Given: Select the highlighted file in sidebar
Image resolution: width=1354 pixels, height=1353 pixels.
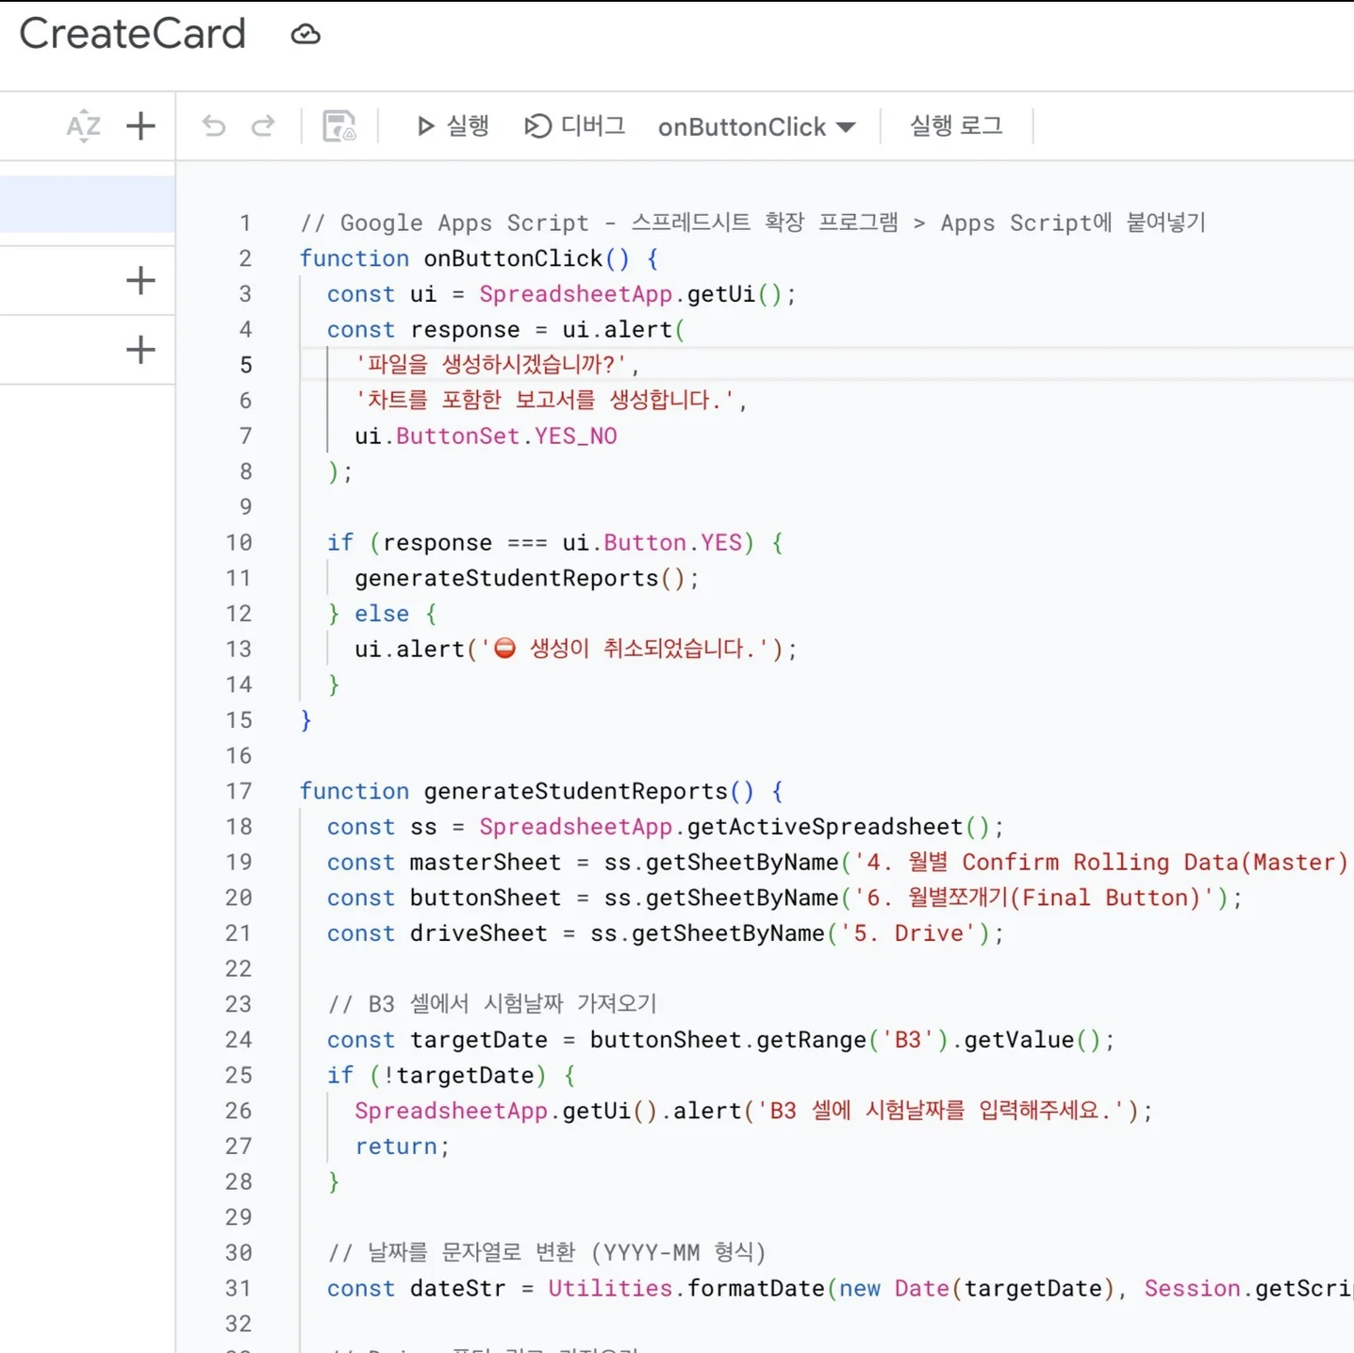Looking at the screenshot, I should click(x=87, y=204).
